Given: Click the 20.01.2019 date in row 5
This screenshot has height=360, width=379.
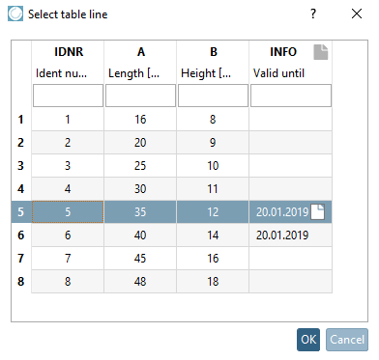Looking at the screenshot, I should [282, 212].
